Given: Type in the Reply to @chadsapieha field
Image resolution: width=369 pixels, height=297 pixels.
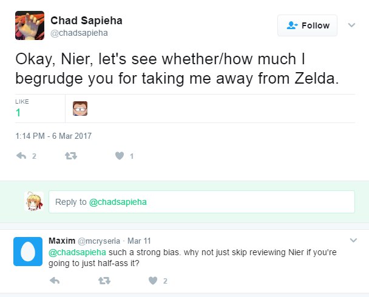Looking at the screenshot, I should 201,202.
